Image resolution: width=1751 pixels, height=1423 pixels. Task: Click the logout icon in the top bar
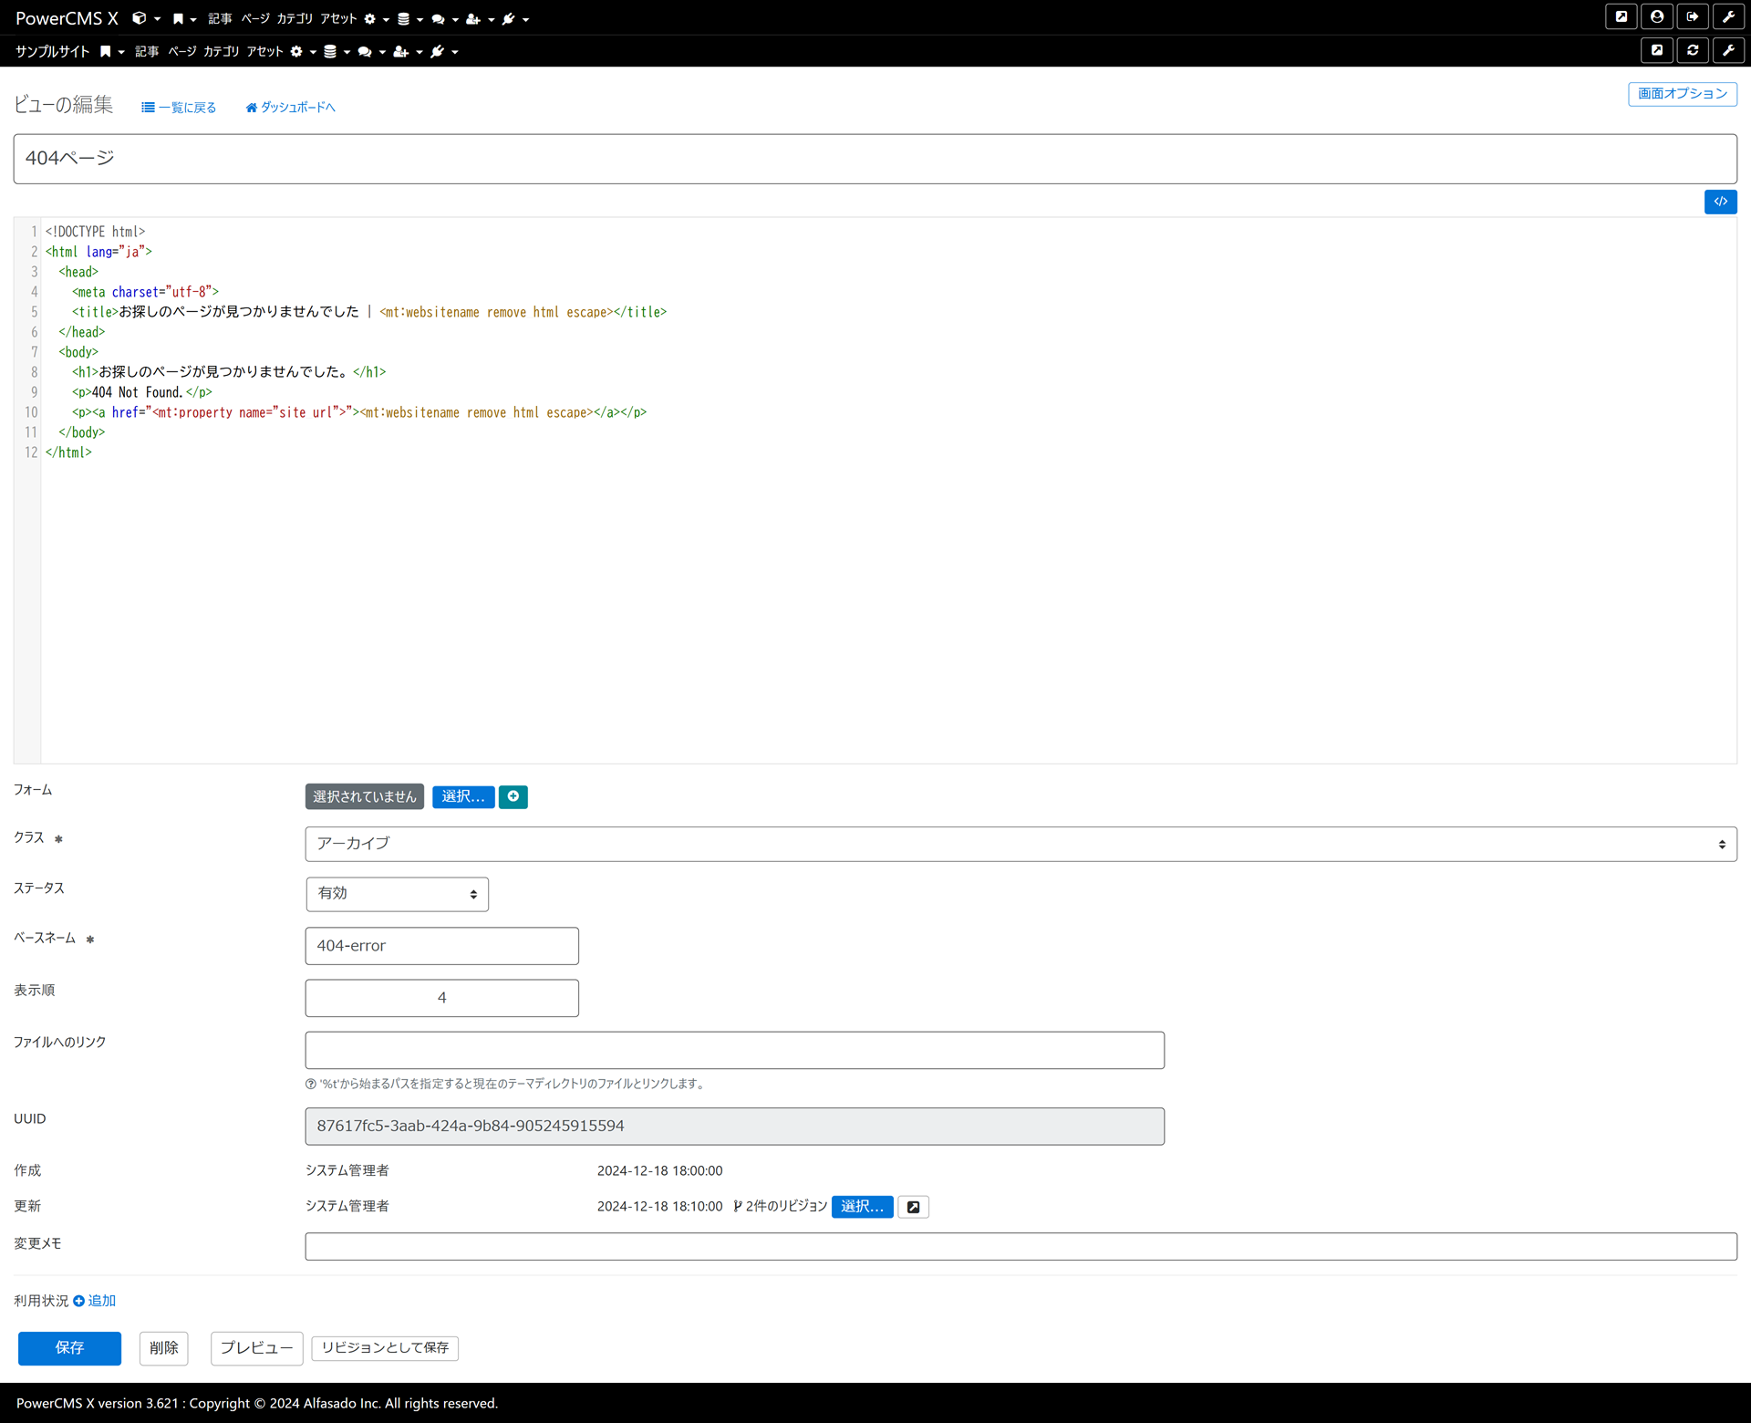coord(1694,16)
